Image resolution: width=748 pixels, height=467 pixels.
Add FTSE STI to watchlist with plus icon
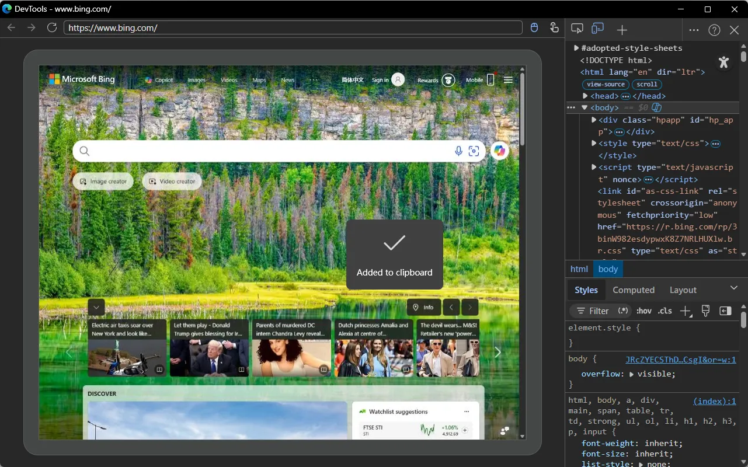click(465, 430)
